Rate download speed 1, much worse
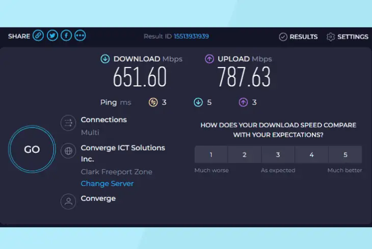Image resolution: width=372 pixels, height=249 pixels. 211,154
